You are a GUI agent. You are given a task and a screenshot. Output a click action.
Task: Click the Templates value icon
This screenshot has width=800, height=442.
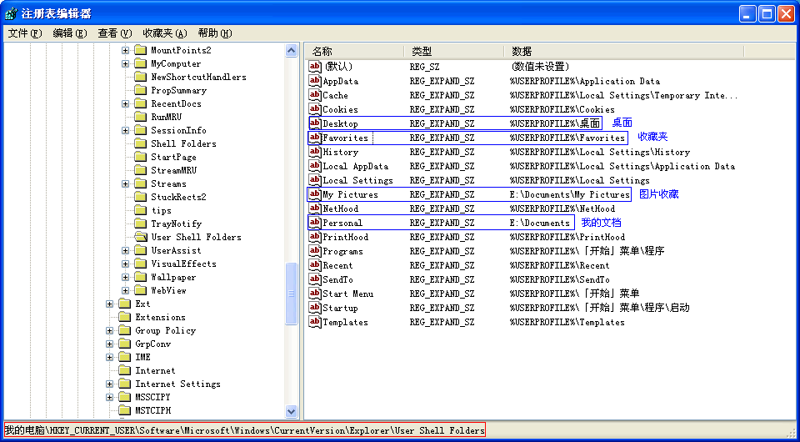315,322
